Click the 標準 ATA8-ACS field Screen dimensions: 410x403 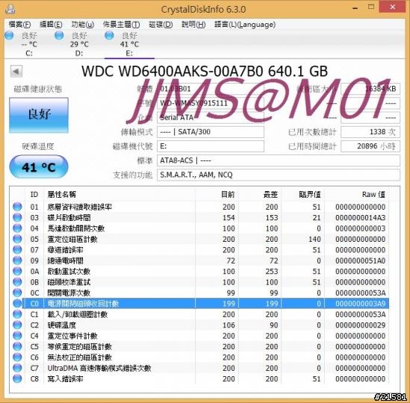point(279,160)
